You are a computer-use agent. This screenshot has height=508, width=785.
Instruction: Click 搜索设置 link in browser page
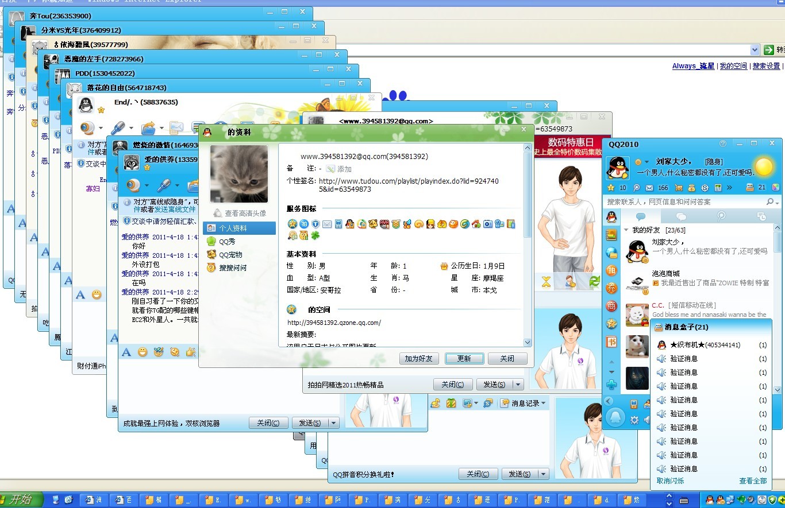click(767, 66)
